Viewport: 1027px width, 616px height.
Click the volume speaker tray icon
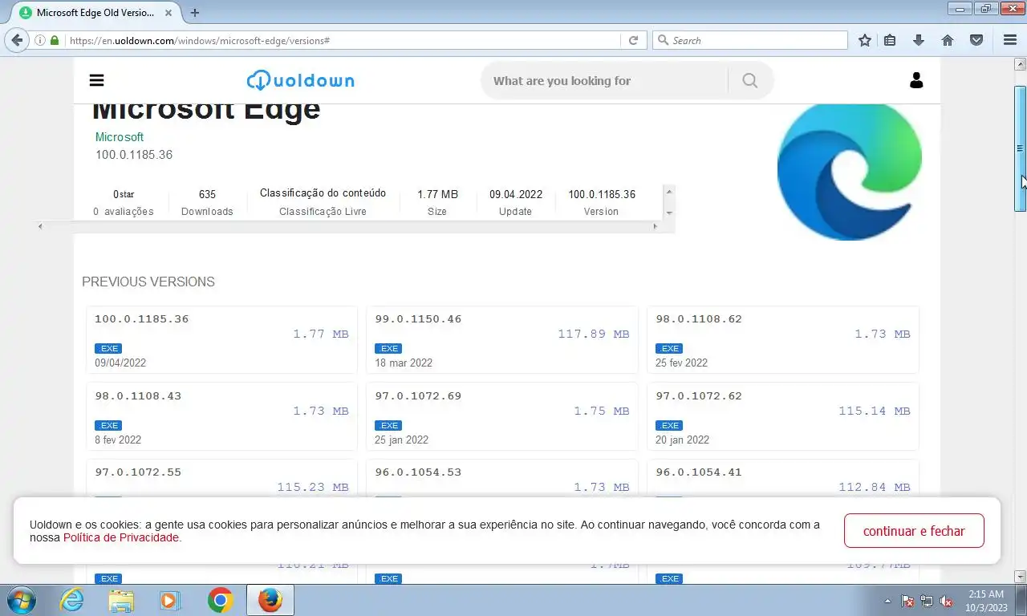946,601
